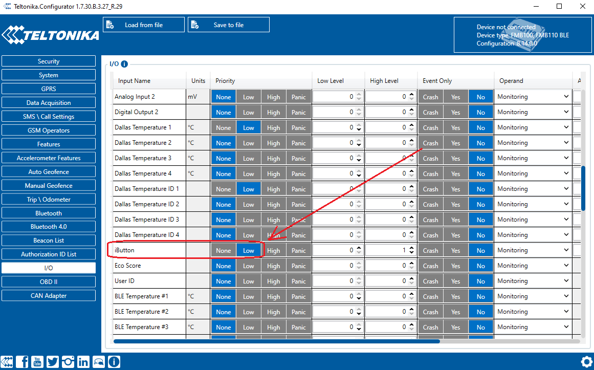Click the Load from file button
594x370 pixels.
[144, 25]
